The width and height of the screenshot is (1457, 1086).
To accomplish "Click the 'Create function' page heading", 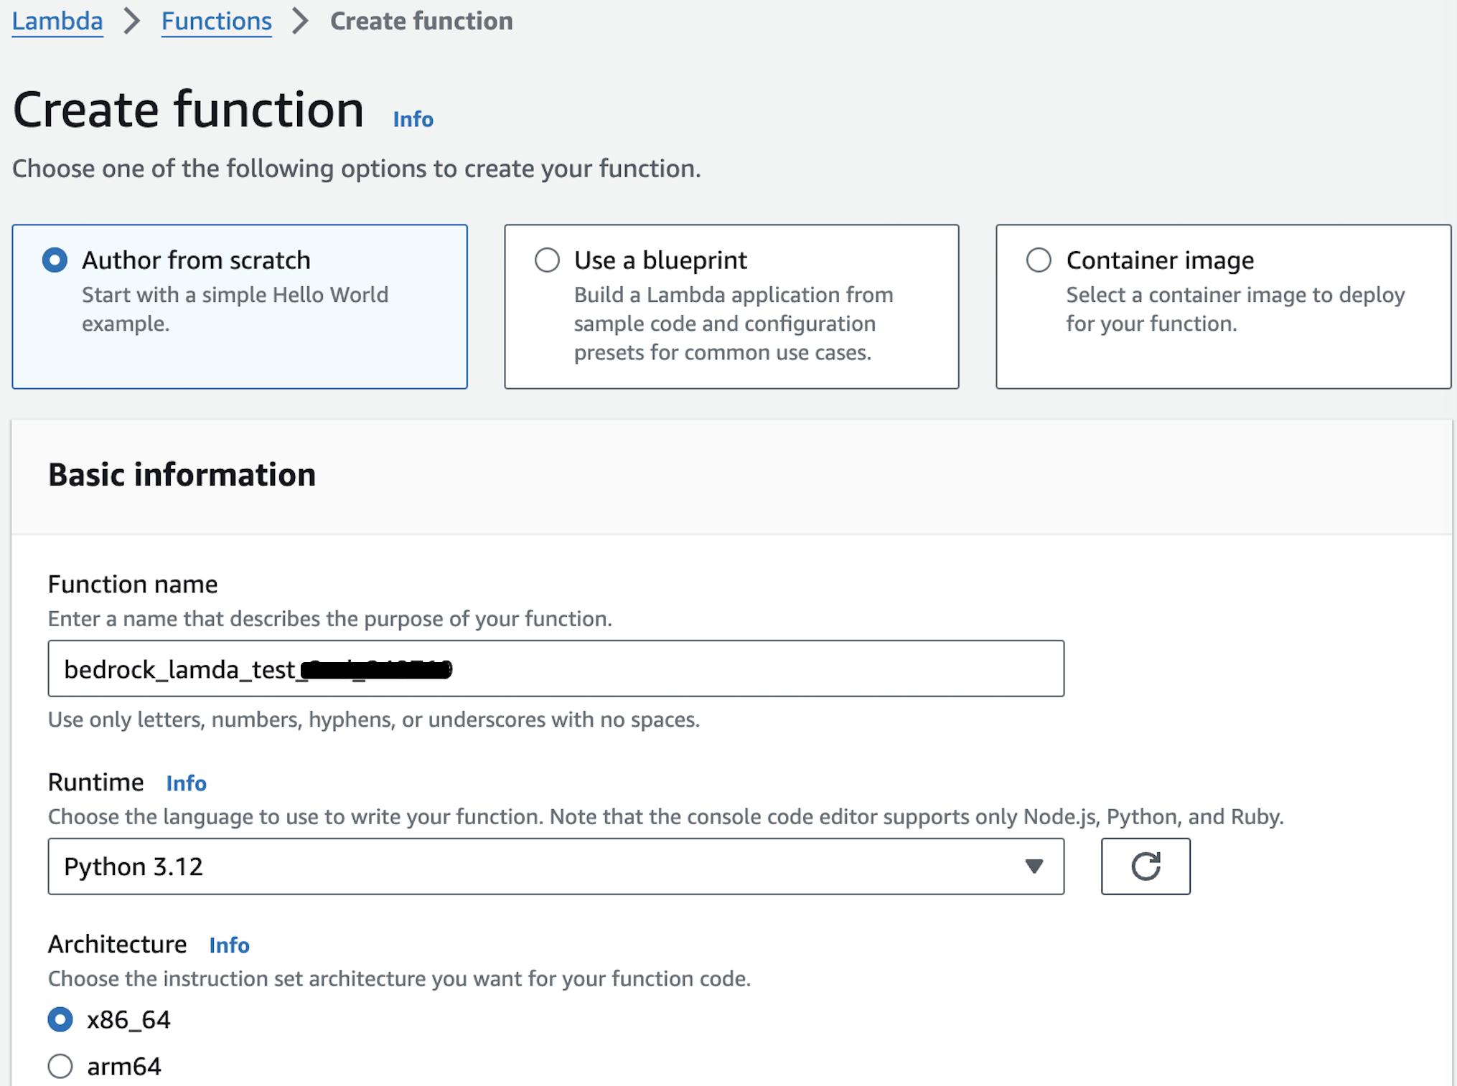I will tap(188, 109).
